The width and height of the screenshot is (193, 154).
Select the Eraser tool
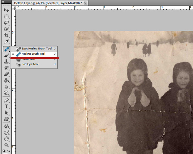[6, 74]
